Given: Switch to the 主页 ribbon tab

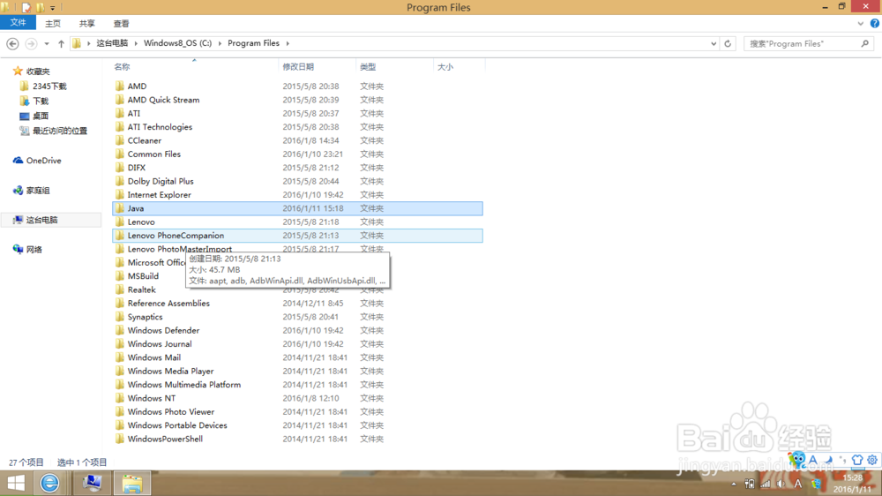Looking at the screenshot, I should coord(53,24).
